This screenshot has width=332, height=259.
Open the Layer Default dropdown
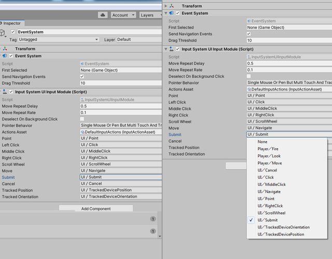coord(139,39)
